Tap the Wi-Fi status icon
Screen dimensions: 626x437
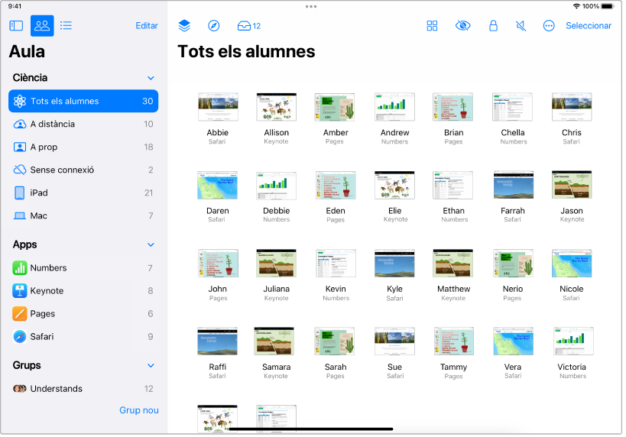576,6
